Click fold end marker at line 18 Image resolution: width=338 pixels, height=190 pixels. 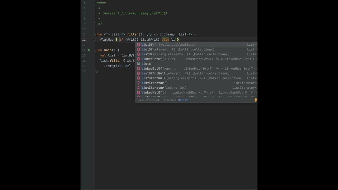coord(95,71)
